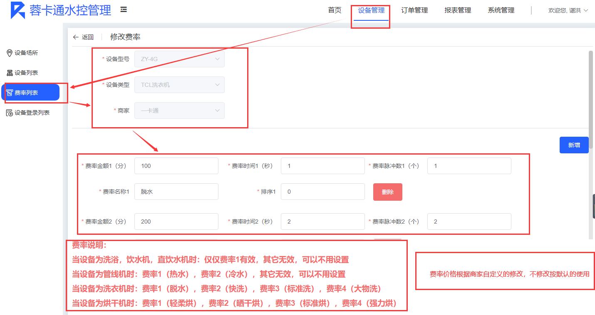Viewport: 595px width, 315px height.
Task: Click the blue 新增 button
Action: point(574,145)
